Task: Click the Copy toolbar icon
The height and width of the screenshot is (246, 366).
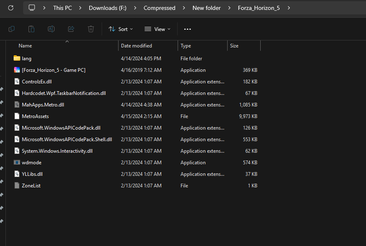Action: click(x=12, y=29)
